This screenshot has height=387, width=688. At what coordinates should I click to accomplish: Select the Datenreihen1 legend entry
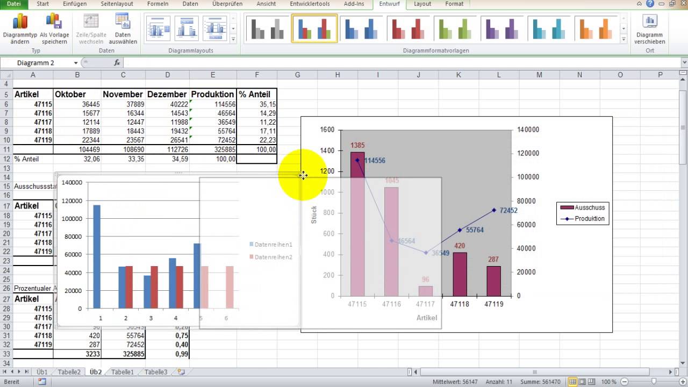pyautogui.click(x=271, y=245)
